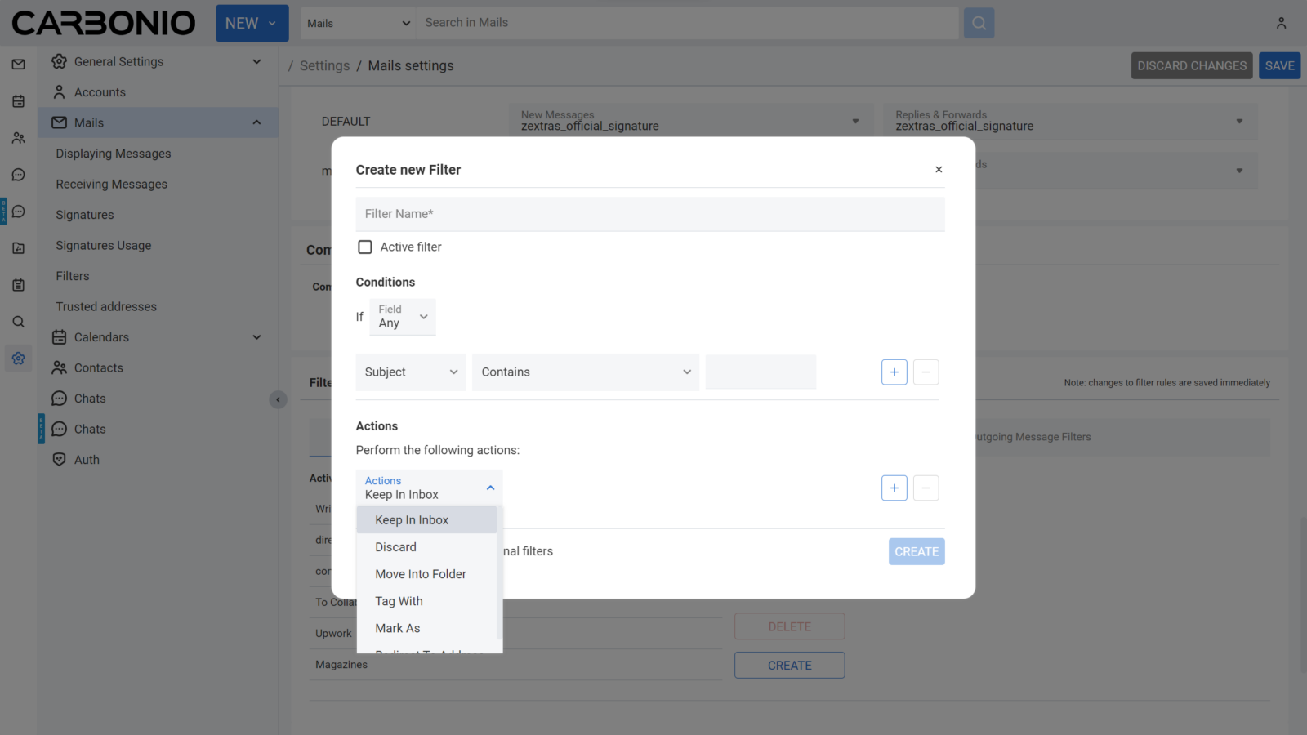The image size is (1307, 735).
Task: Open the Signatures settings page
Action: click(84, 214)
